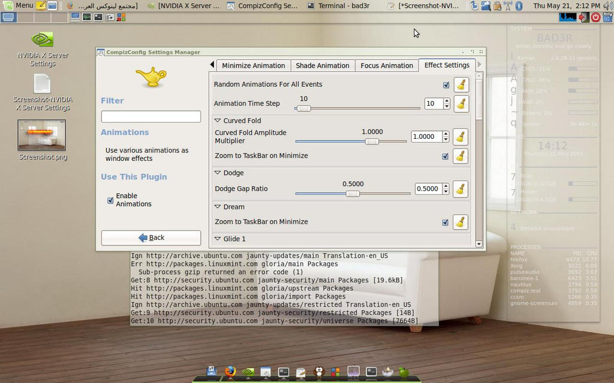Reset Random Animations For All Events with its broom icon
The image size is (614, 383).
click(x=461, y=85)
